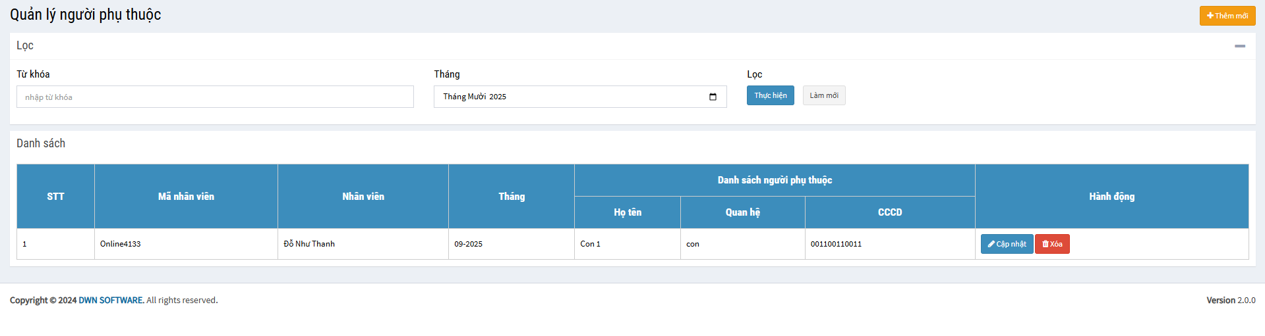1265x336 pixels.
Task: Click the pencil Cập nhật button
Action: (1007, 244)
